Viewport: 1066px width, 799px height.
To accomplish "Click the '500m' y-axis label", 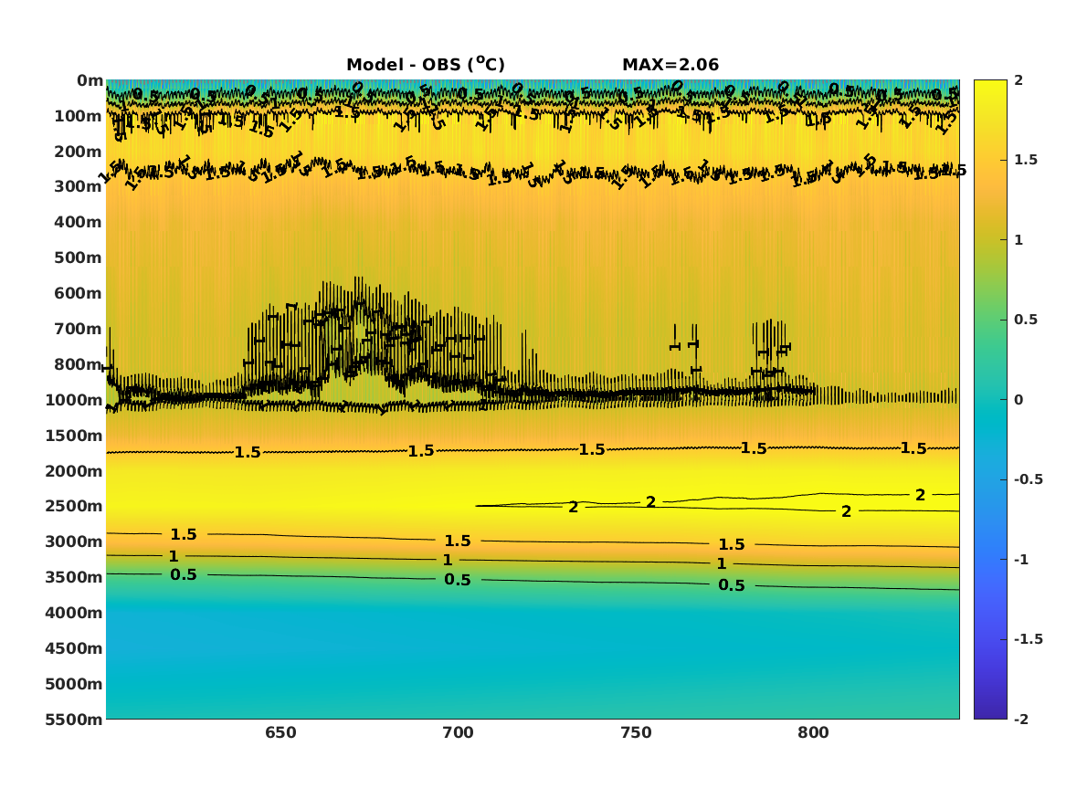I will [x=79, y=258].
